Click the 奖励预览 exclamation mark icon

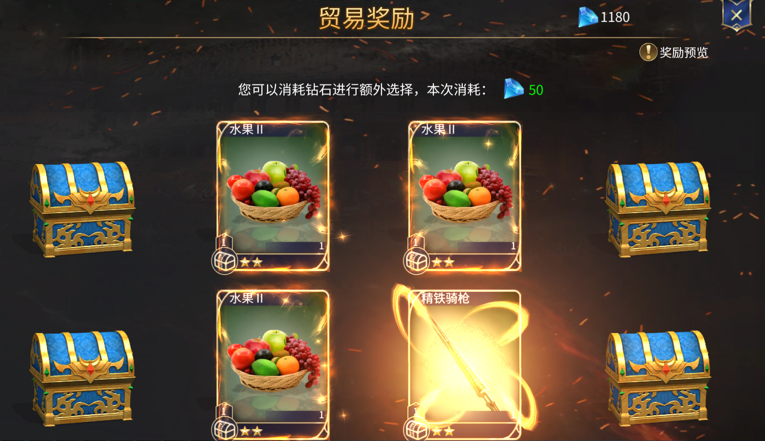click(648, 52)
